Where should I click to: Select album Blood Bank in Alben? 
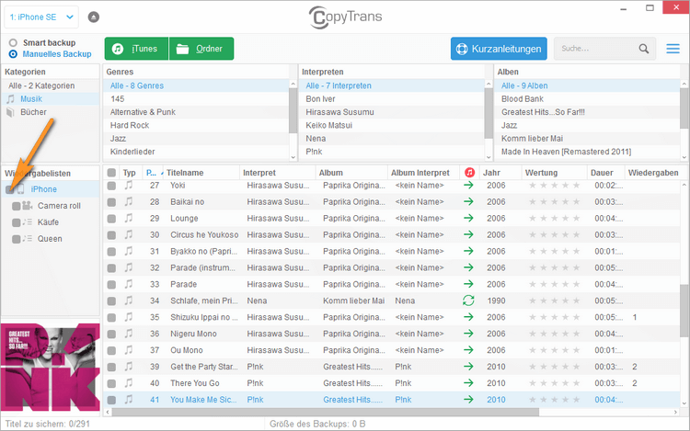point(589,99)
